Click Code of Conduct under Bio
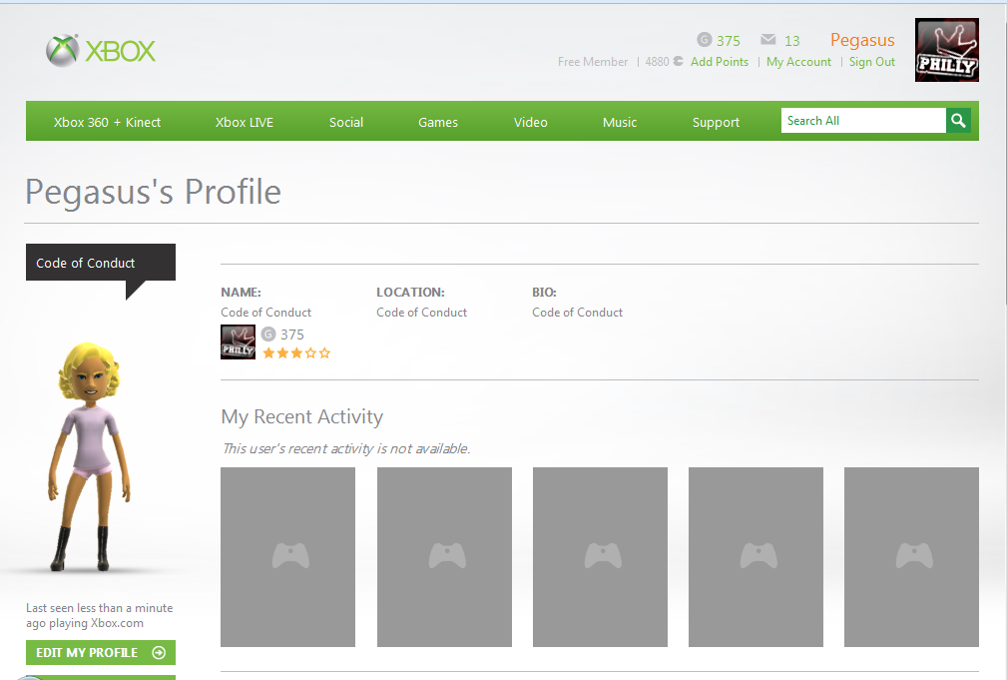The width and height of the screenshot is (1007, 680). [x=577, y=313]
